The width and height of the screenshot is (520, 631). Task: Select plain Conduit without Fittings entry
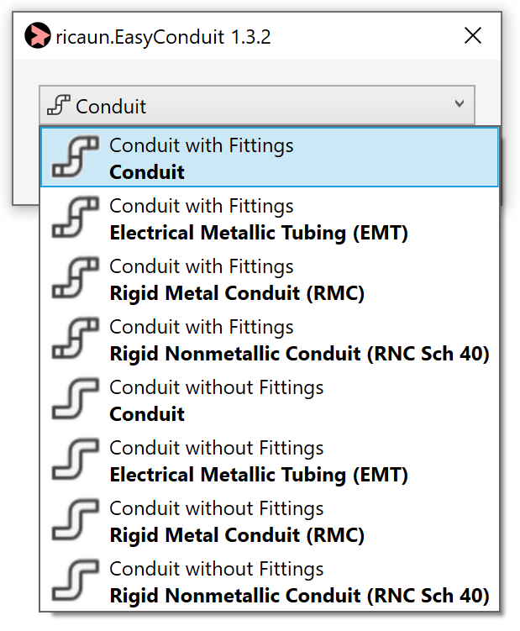(x=147, y=414)
